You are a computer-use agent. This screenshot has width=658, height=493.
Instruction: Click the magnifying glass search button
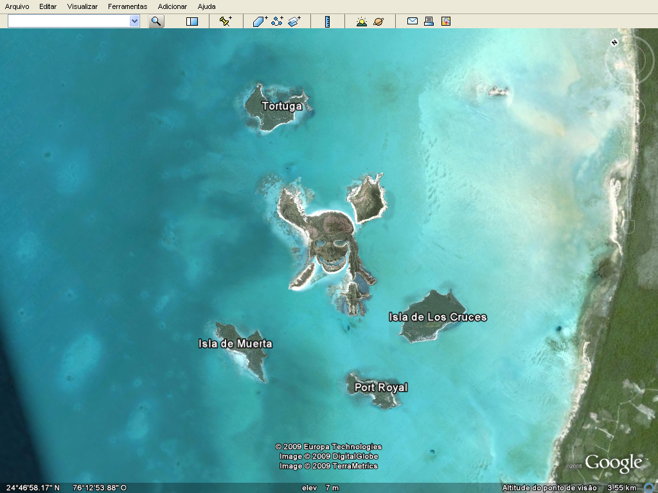(156, 21)
